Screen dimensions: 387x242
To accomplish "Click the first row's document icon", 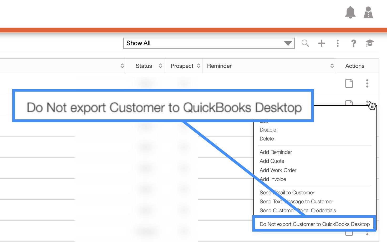I will pyautogui.click(x=349, y=83).
